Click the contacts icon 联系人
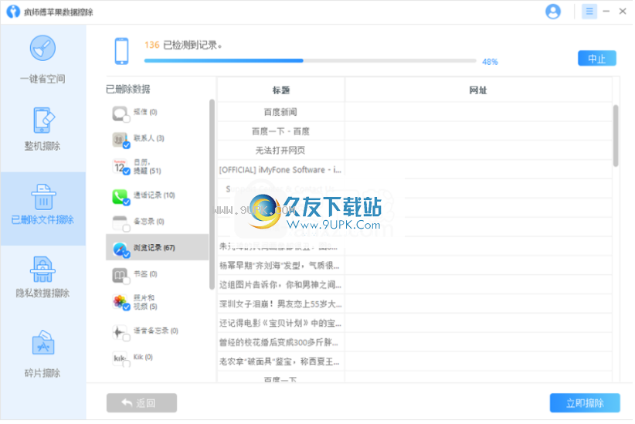The height and width of the screenshot is (424, 635). tap(120, 140)
